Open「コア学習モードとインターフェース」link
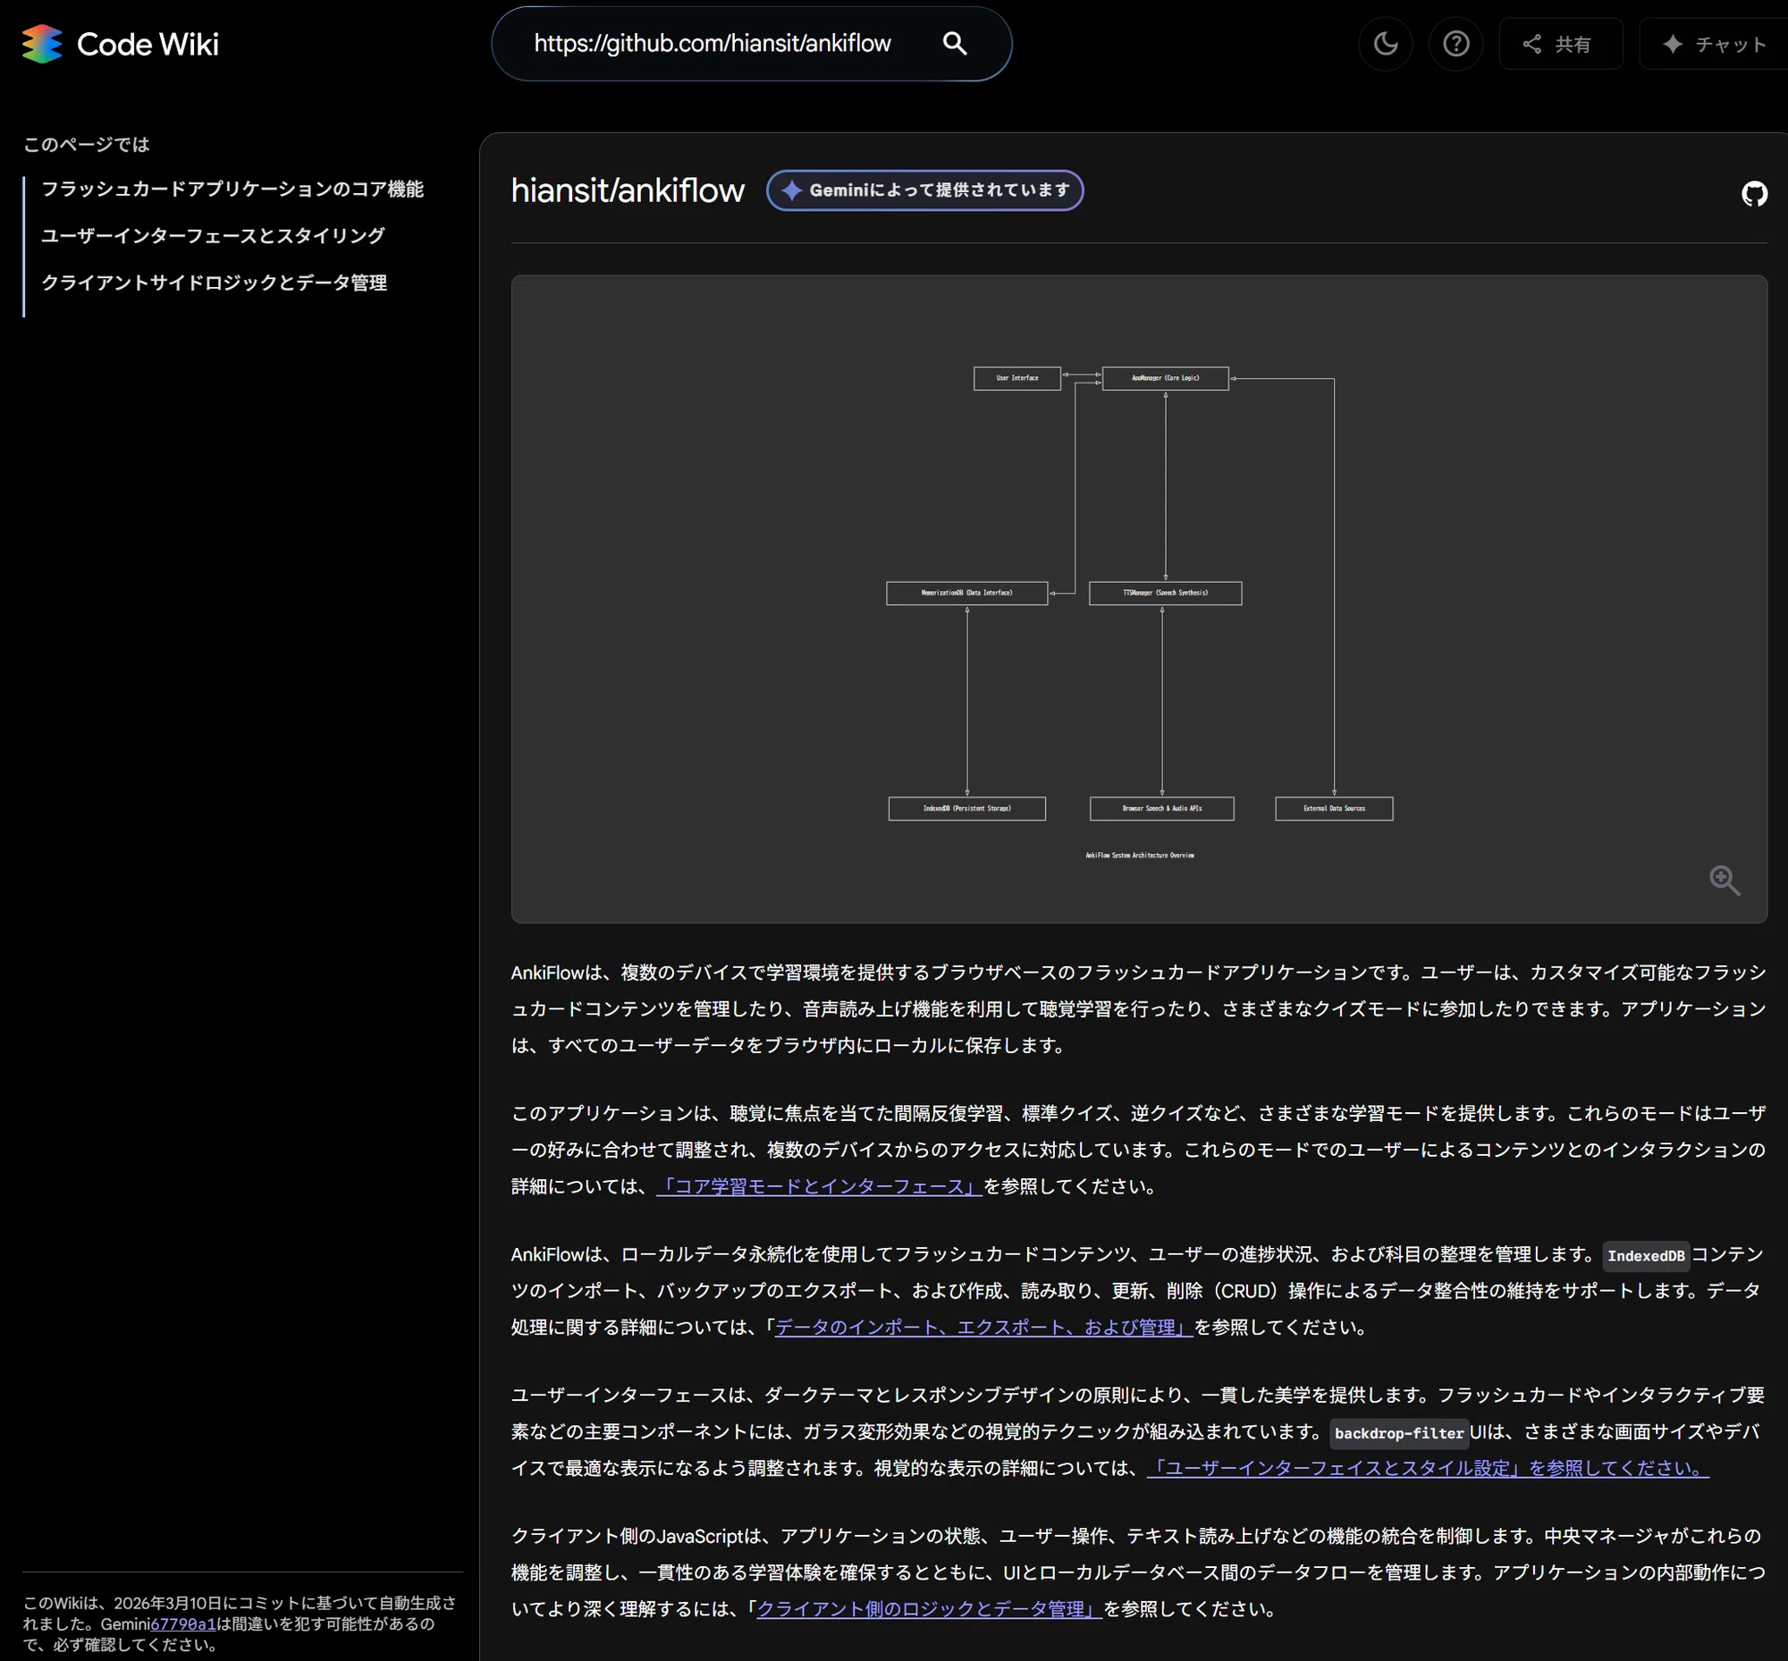 click(819, 1186)
